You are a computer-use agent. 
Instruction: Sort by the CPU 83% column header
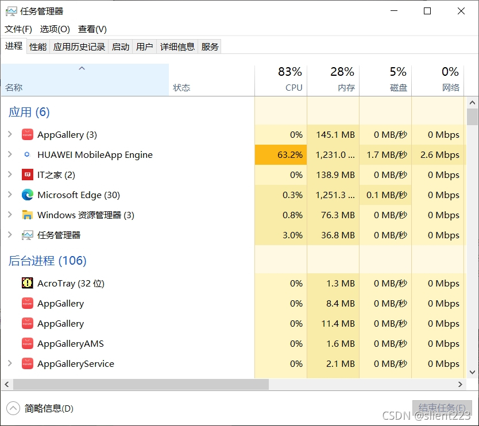click(281, 80)
